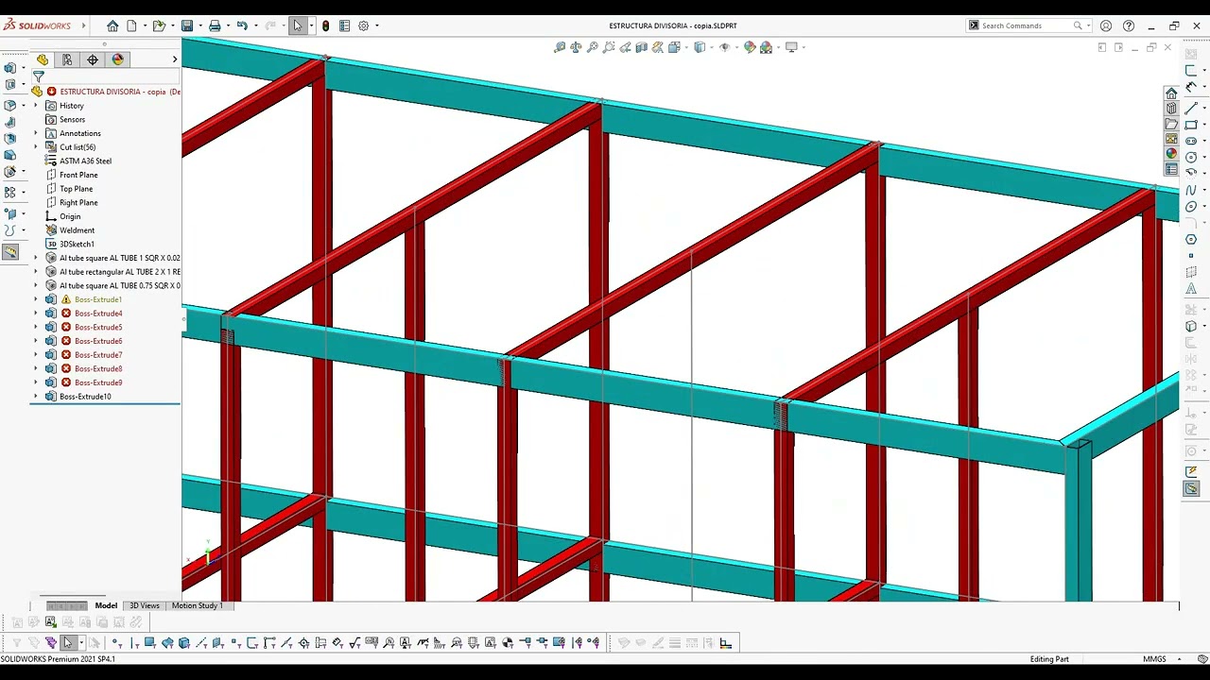Select the Weldment feature

pos(77,230)
